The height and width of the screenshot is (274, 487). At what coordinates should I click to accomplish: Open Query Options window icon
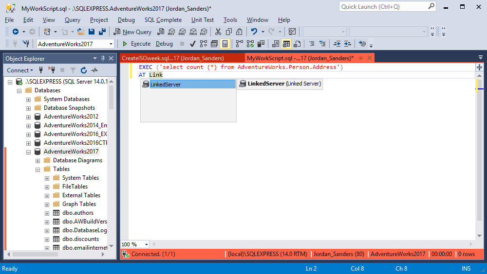tap(214, 44)
